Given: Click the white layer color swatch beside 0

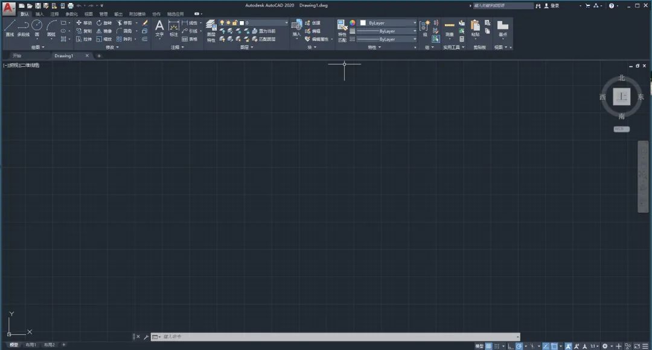Looking at the screenshot, I should point(241,23).
